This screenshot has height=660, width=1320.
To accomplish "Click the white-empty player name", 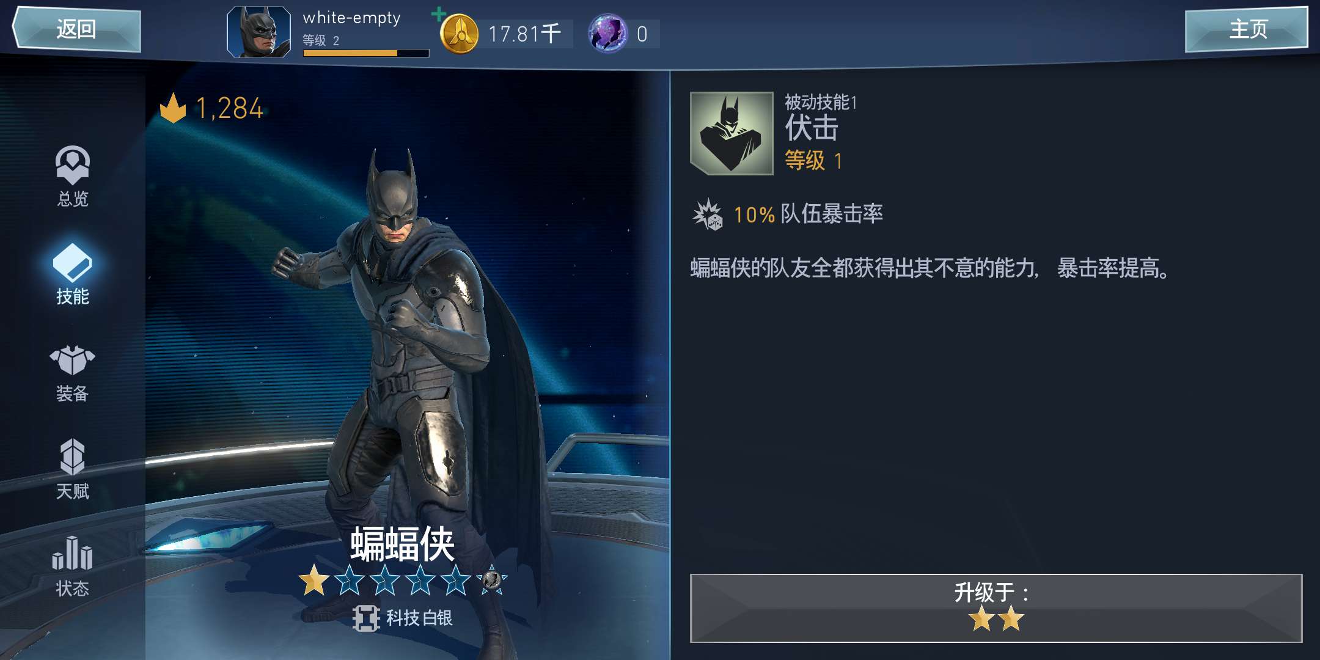I will (x=352, y=18).
